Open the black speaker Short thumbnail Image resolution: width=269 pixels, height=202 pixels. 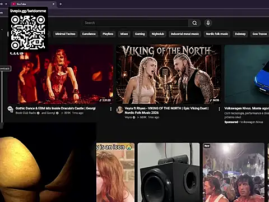169,172
